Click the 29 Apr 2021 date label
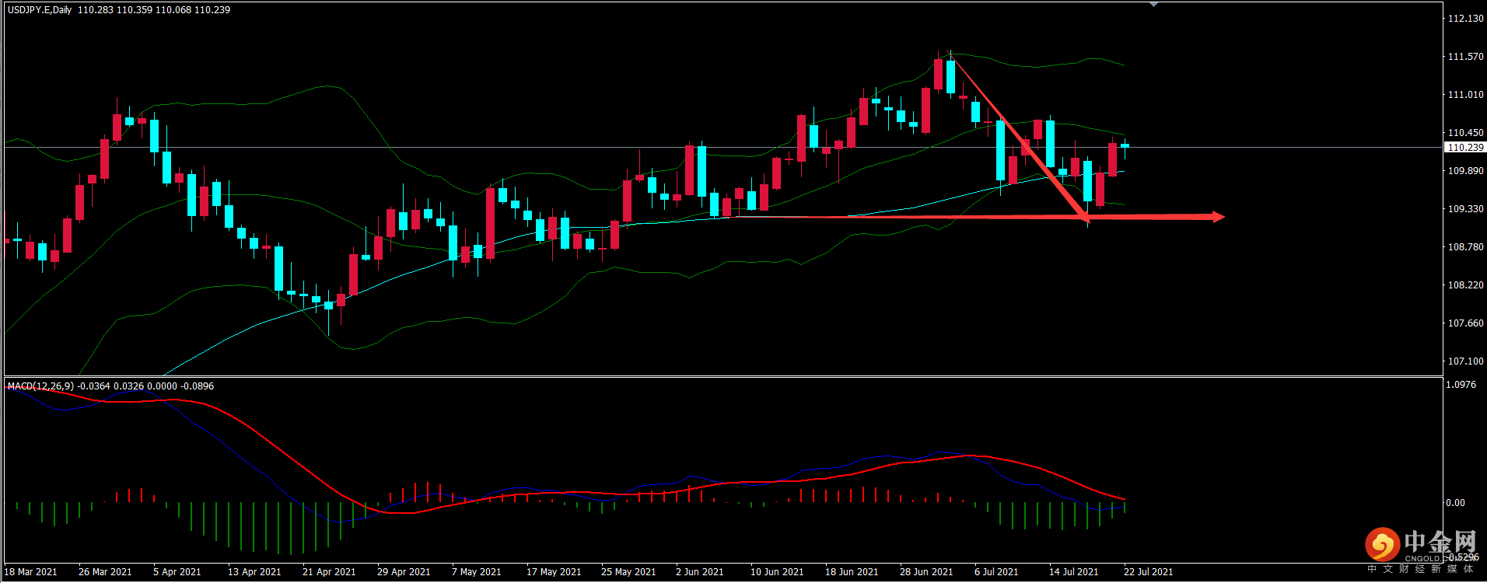Viewport: 1487px width, 583px height. tap(404, 572)
